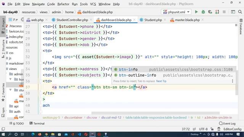244x137 pixels.
Task: Run with coverage icon
Action: 210,12
